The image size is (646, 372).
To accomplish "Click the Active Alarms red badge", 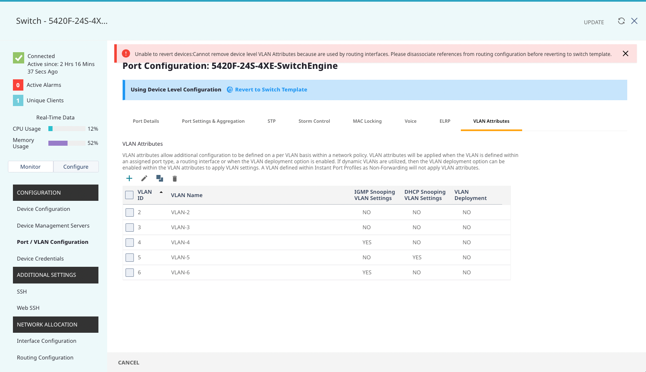I will [x=18, y=85].
